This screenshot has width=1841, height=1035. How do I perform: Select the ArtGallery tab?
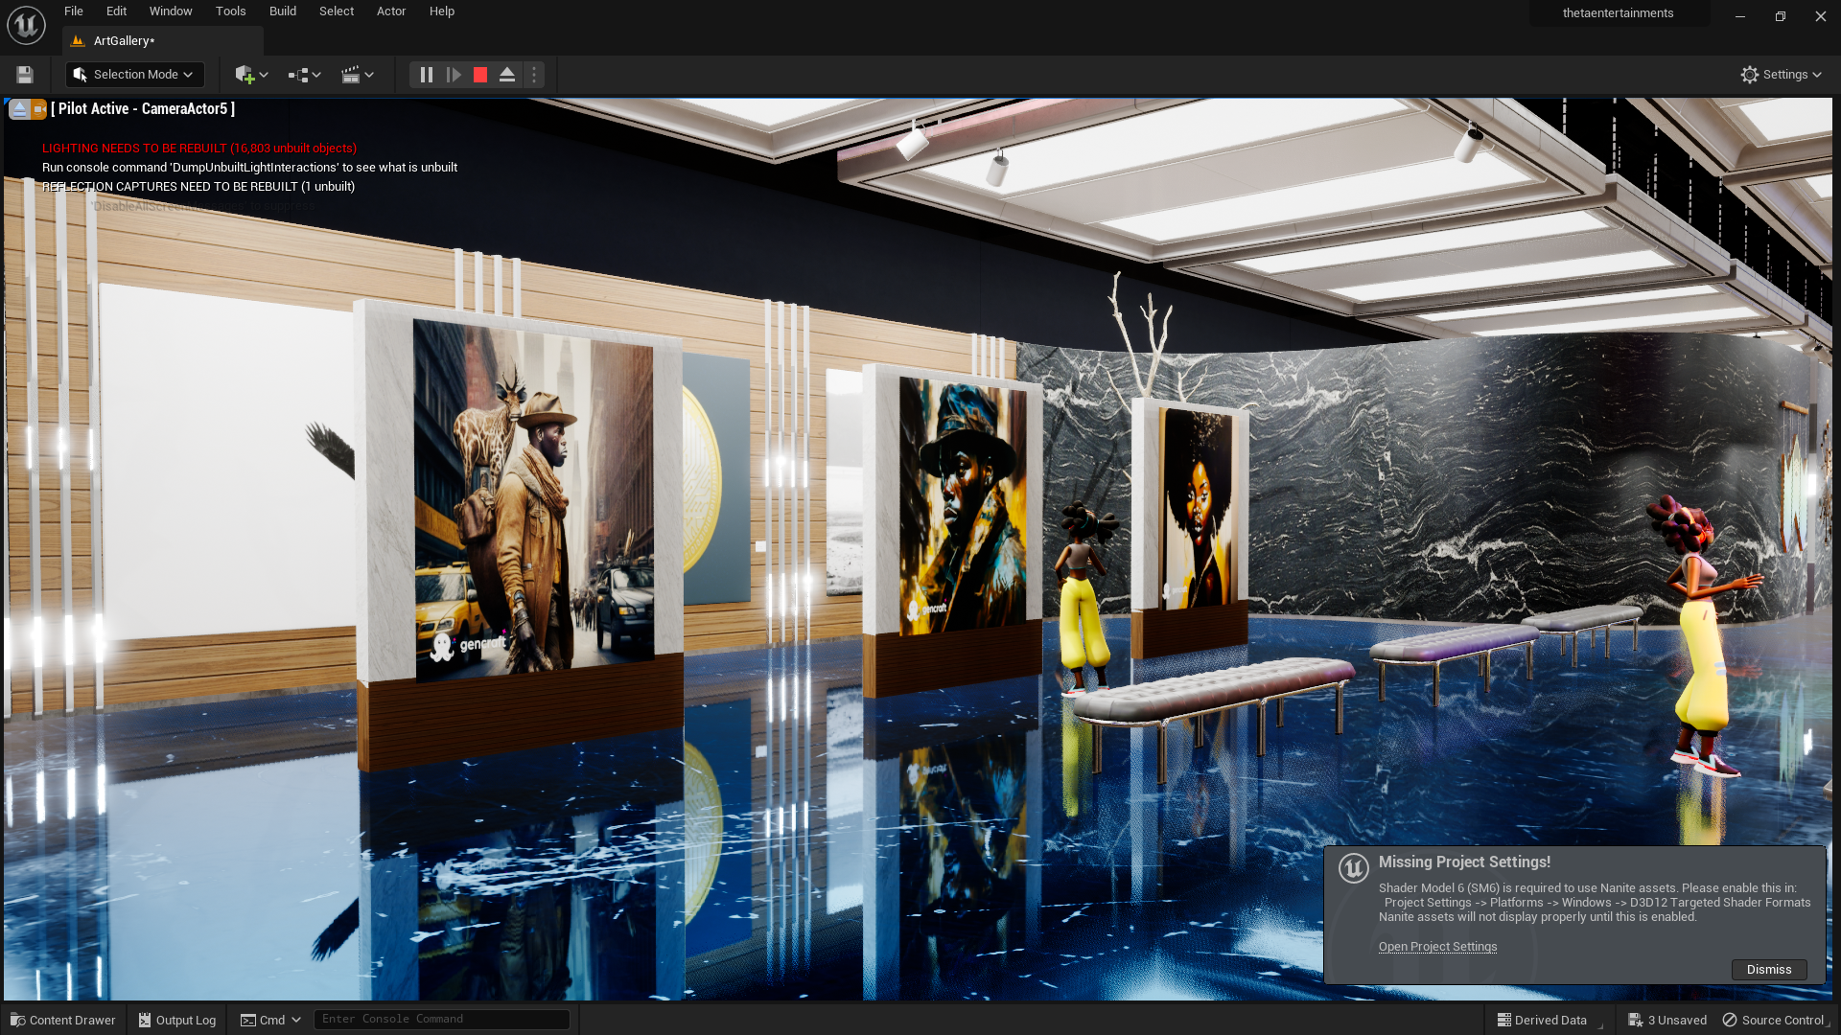click(125, 41)
